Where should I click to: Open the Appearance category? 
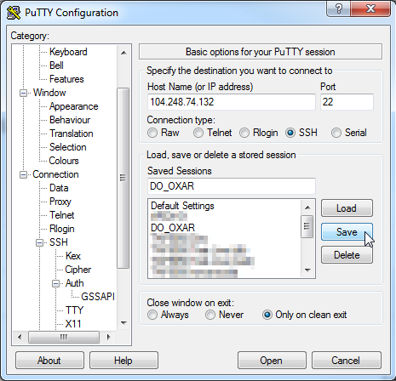click(73, 106)
